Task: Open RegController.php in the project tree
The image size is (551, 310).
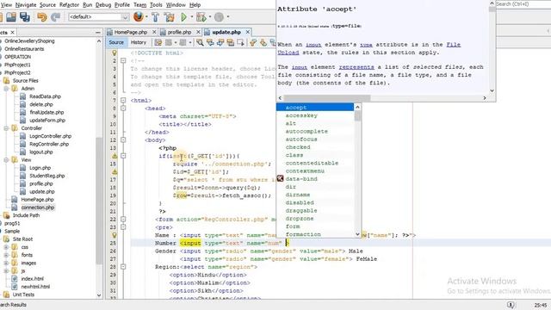Action: 49,144
